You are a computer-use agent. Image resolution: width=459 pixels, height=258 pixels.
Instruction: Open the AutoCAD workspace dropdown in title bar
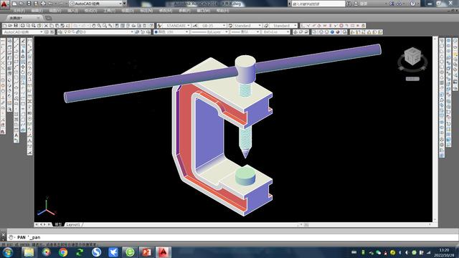(x=98, y=4)
